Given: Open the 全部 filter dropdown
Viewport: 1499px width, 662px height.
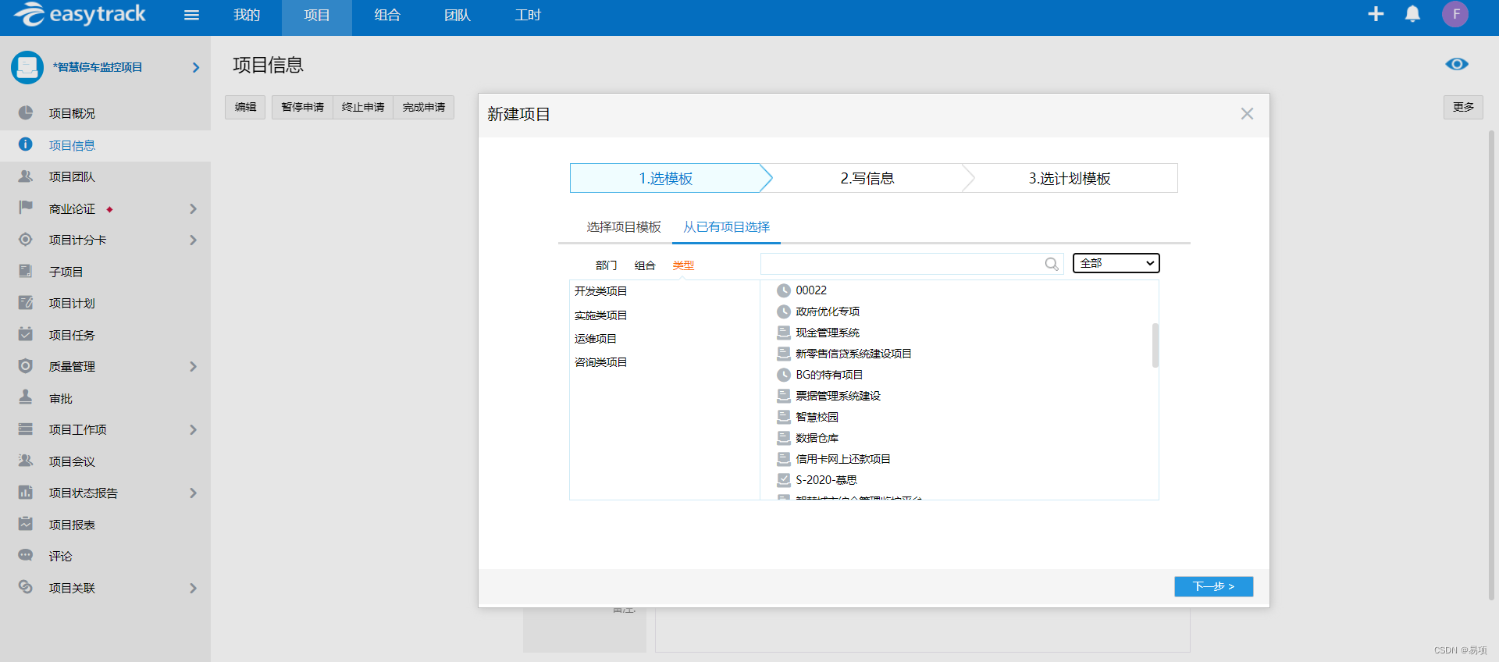Looking at the screenshot, I should pos(1116,263).
